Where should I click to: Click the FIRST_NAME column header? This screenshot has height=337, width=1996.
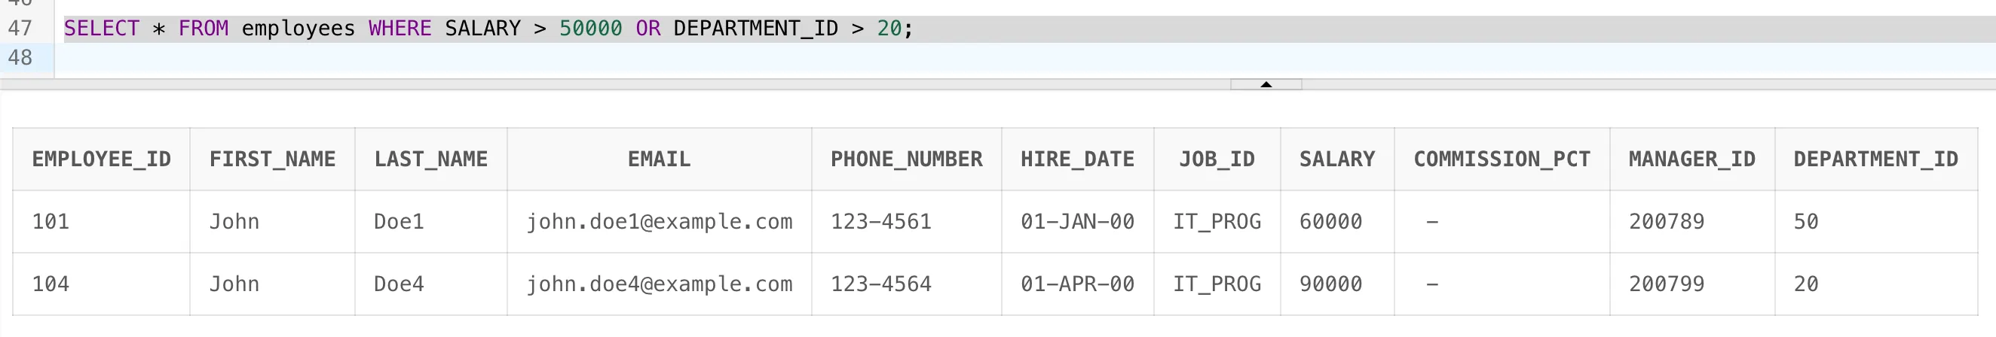point(272,159)
